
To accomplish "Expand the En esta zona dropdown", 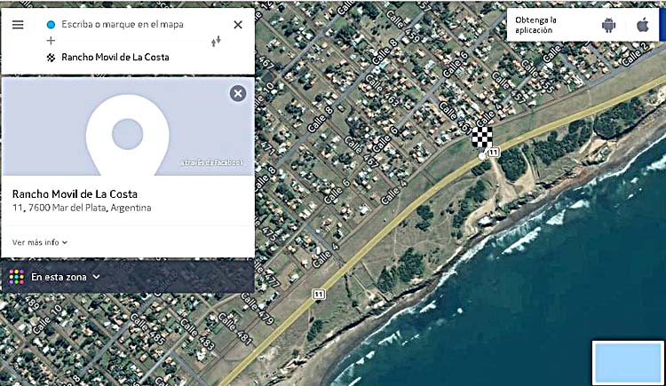I will pos(66,277).
